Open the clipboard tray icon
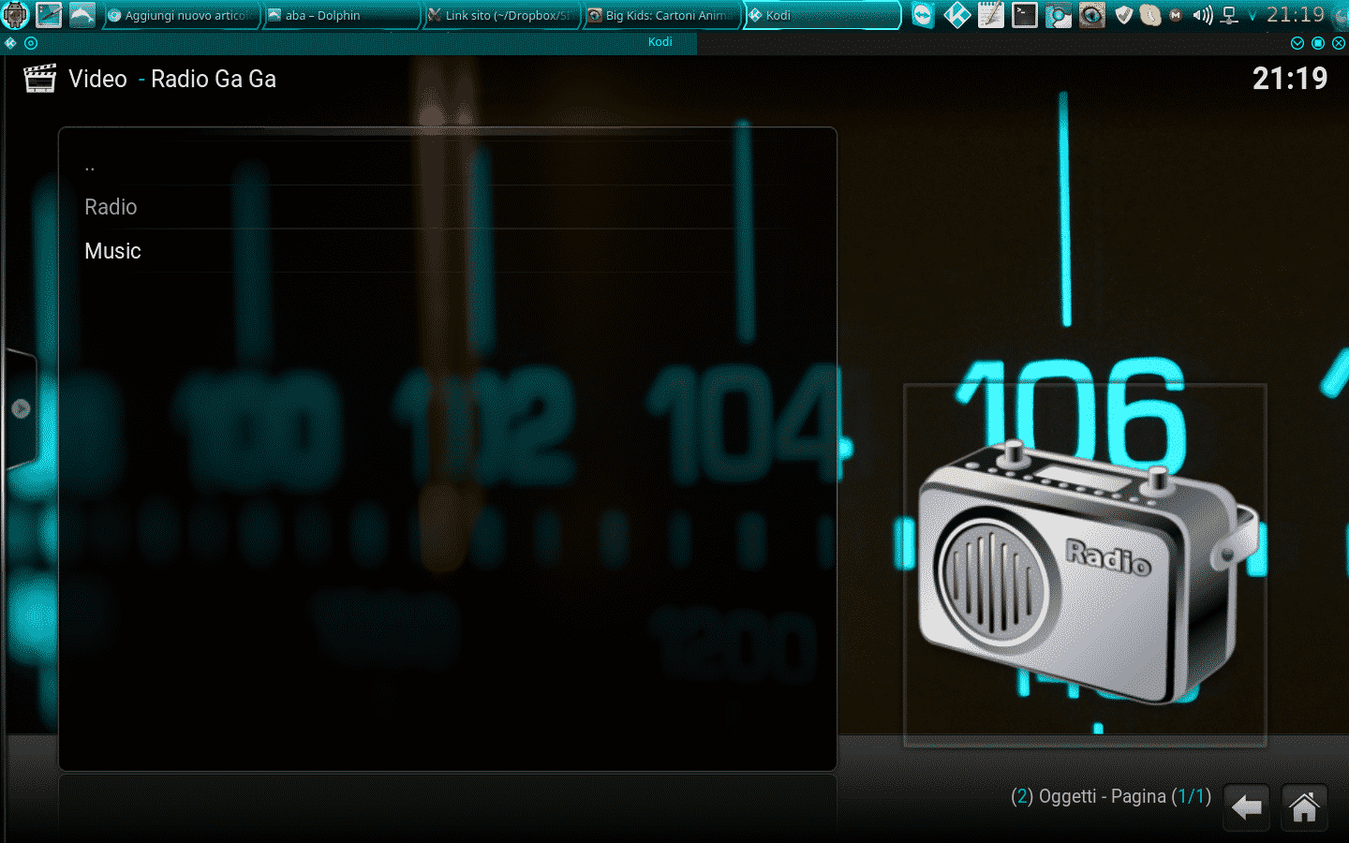Screen dimensions: 1349x843 tap(1150, 15)
